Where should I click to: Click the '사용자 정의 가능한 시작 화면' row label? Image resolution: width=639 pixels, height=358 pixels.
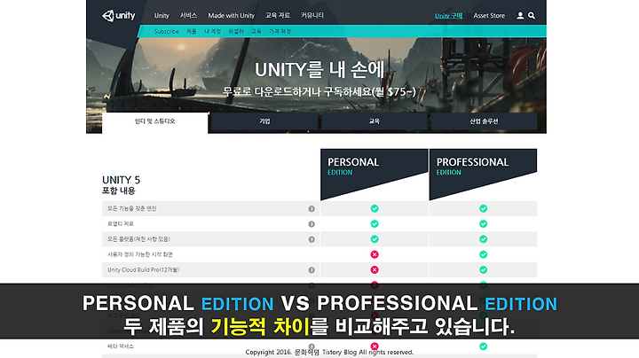(x=140, y=254)
